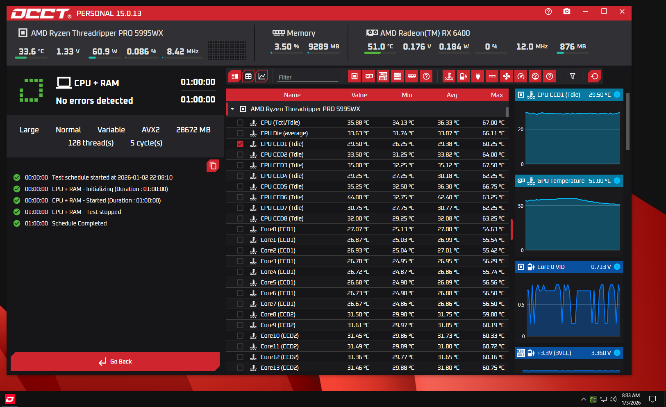Show info for the +3.3V (3VCC) graph

(617, 353)
